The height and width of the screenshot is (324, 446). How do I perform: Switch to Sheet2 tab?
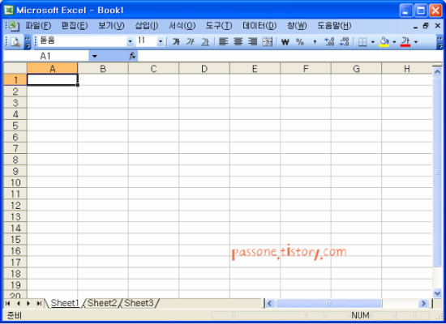(102, 303)
